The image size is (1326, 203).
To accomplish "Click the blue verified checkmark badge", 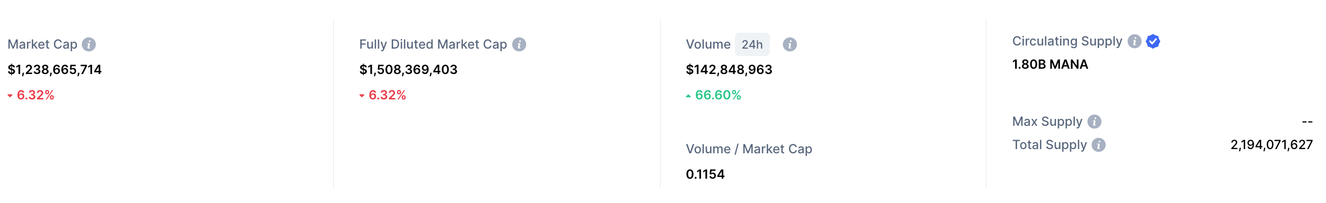I will coord(1153,41).
